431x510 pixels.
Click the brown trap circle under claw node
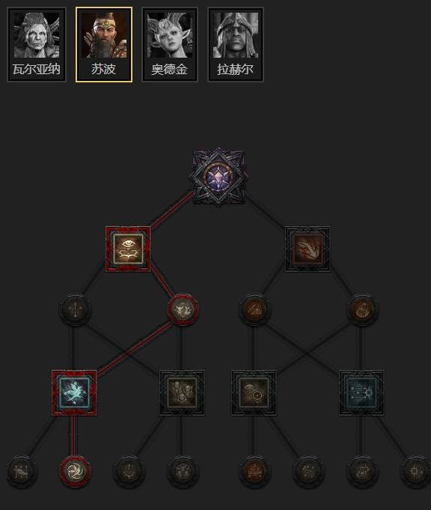pyautogui.click(x=255, y=309)
